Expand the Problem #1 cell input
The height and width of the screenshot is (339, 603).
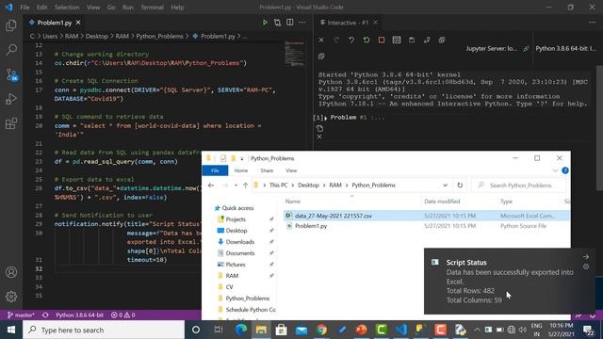click(326, 118)
